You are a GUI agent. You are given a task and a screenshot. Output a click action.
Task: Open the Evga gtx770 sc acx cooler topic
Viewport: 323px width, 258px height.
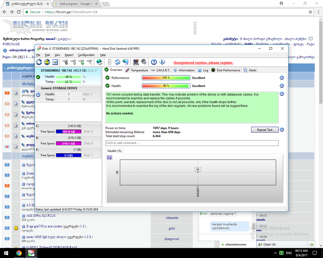pos(44,226)
